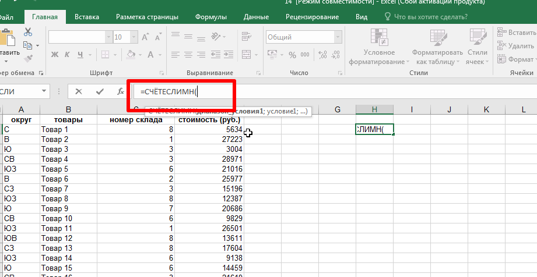The image size is (537, 277).
Task: Increase decimal places
Action: click(322, 54)
